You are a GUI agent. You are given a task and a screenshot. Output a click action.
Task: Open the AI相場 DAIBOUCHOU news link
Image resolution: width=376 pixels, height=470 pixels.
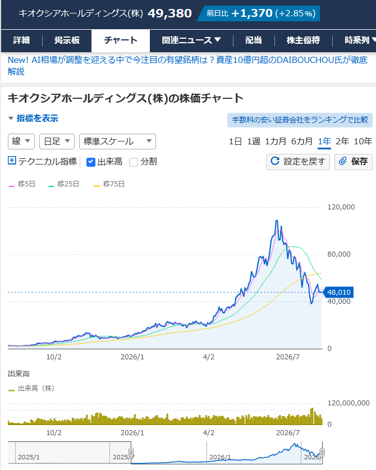(x=187, y=66)
